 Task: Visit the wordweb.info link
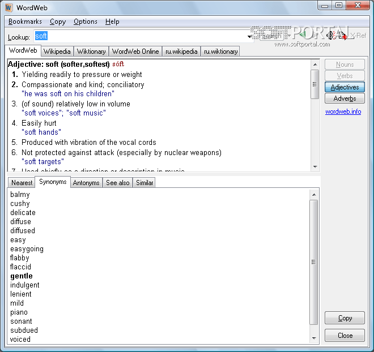click(343, 111)
